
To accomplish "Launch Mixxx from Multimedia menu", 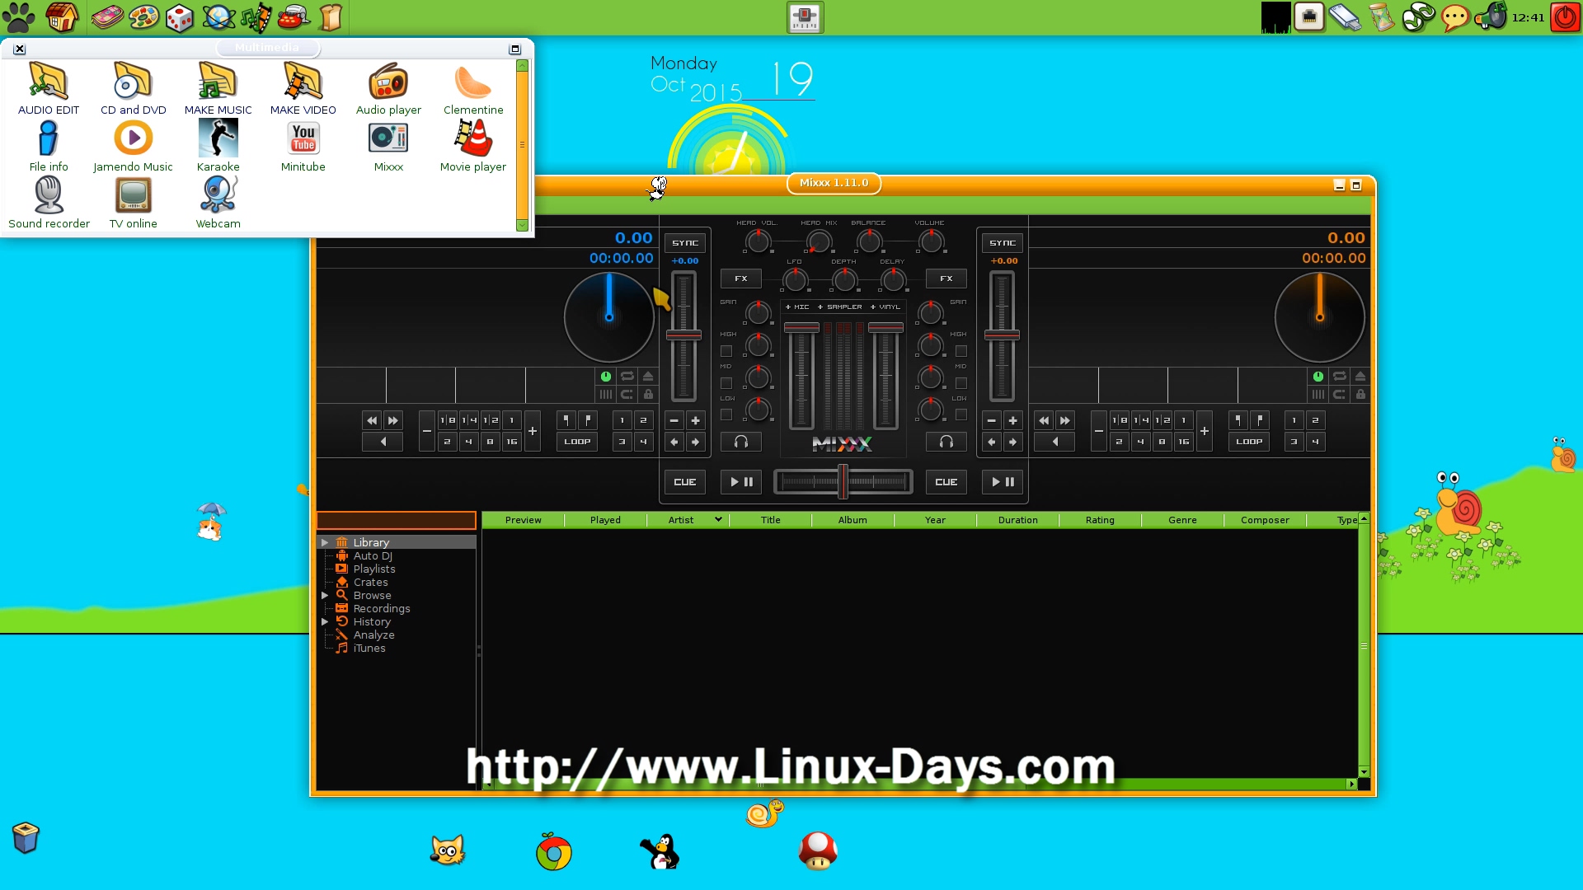I will pos(388,146).
